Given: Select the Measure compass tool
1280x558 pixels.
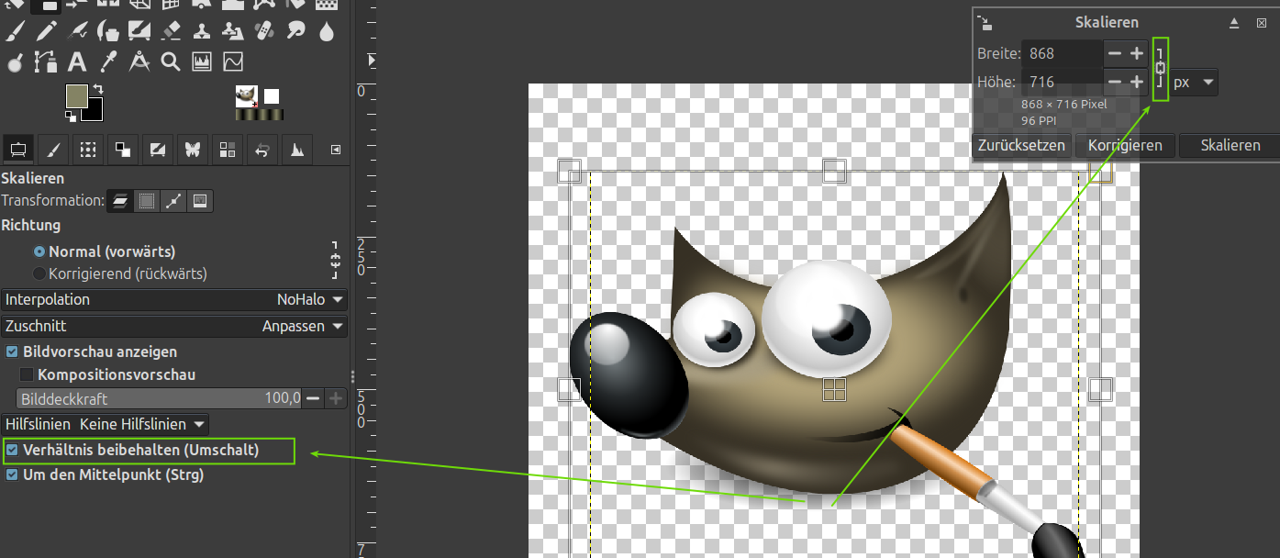Looking at the screenshot, I should (139, 61).
